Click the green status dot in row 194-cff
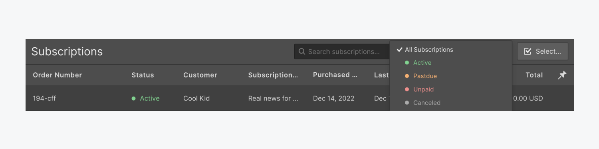 click(x=134, y=99)
